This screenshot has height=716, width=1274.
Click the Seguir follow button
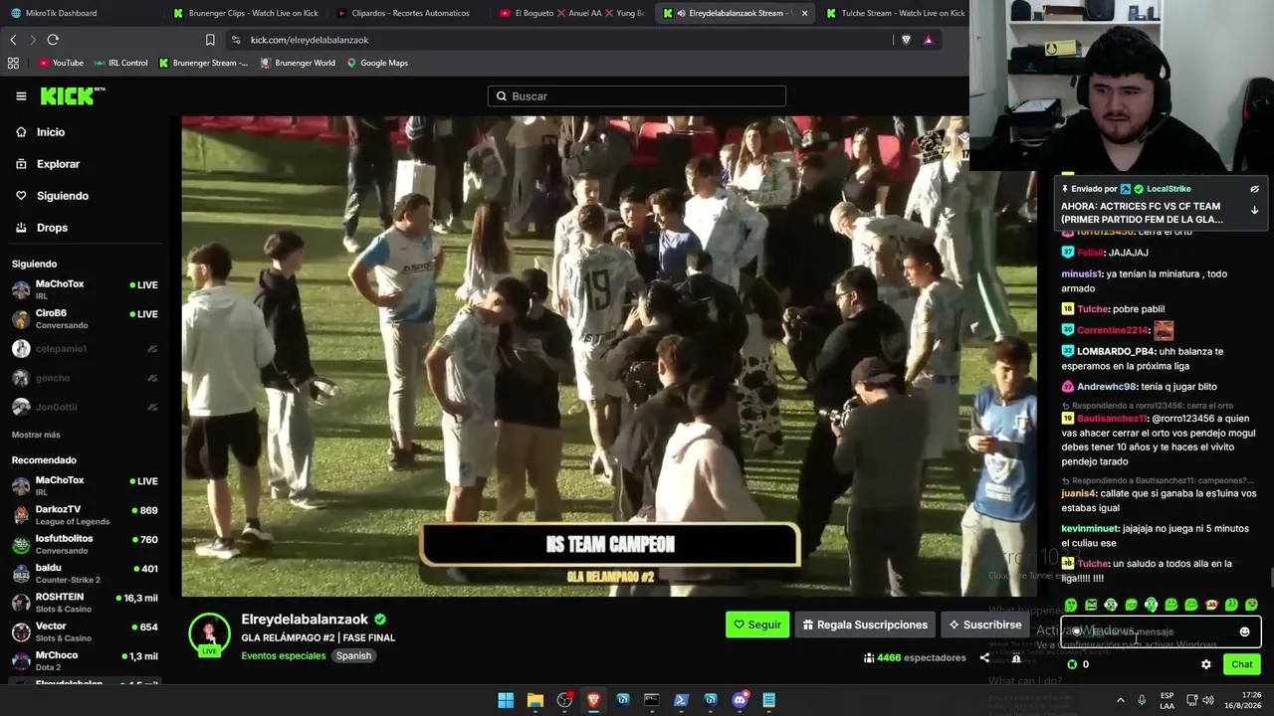[x=757, y=625]
